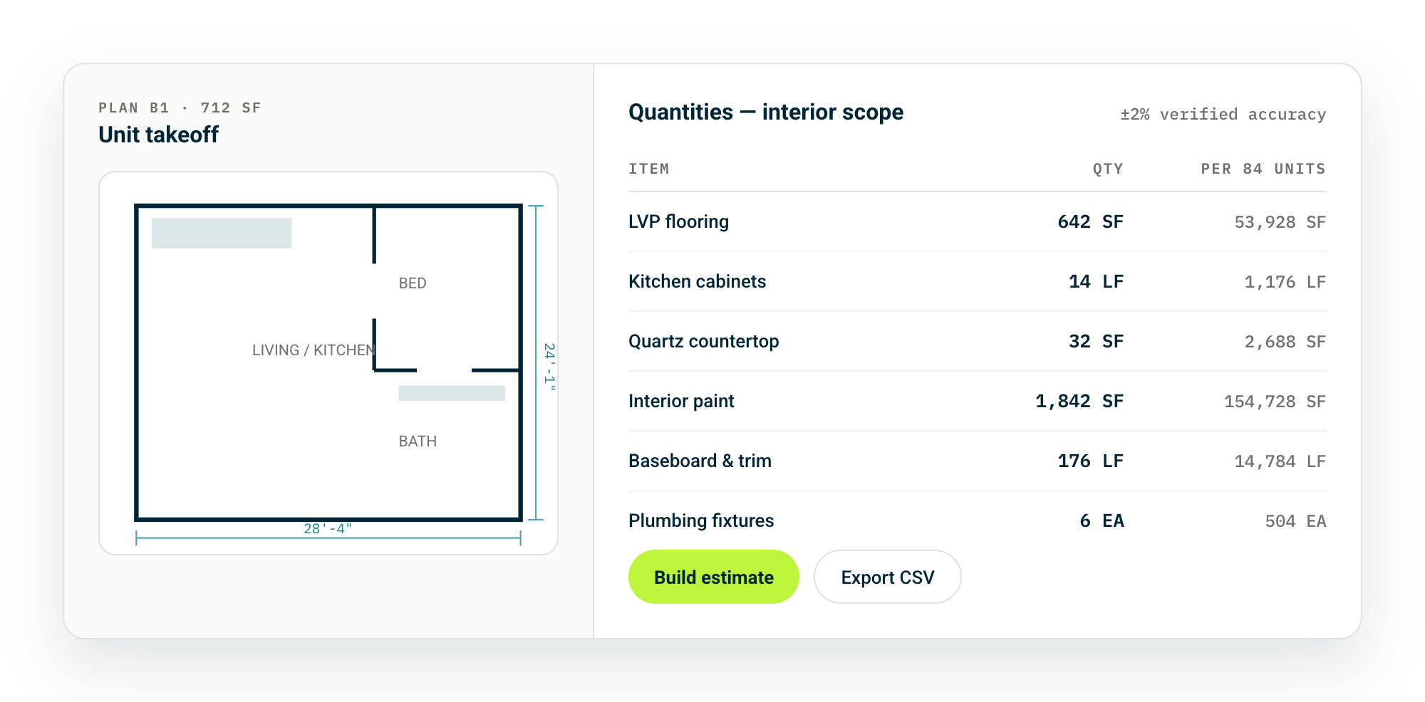Image resolution: width=1425 pixels, height=702 pixels.
Task: Click the 2,688 SF total
Action: pyautogui.click(x=1285, y=342)
